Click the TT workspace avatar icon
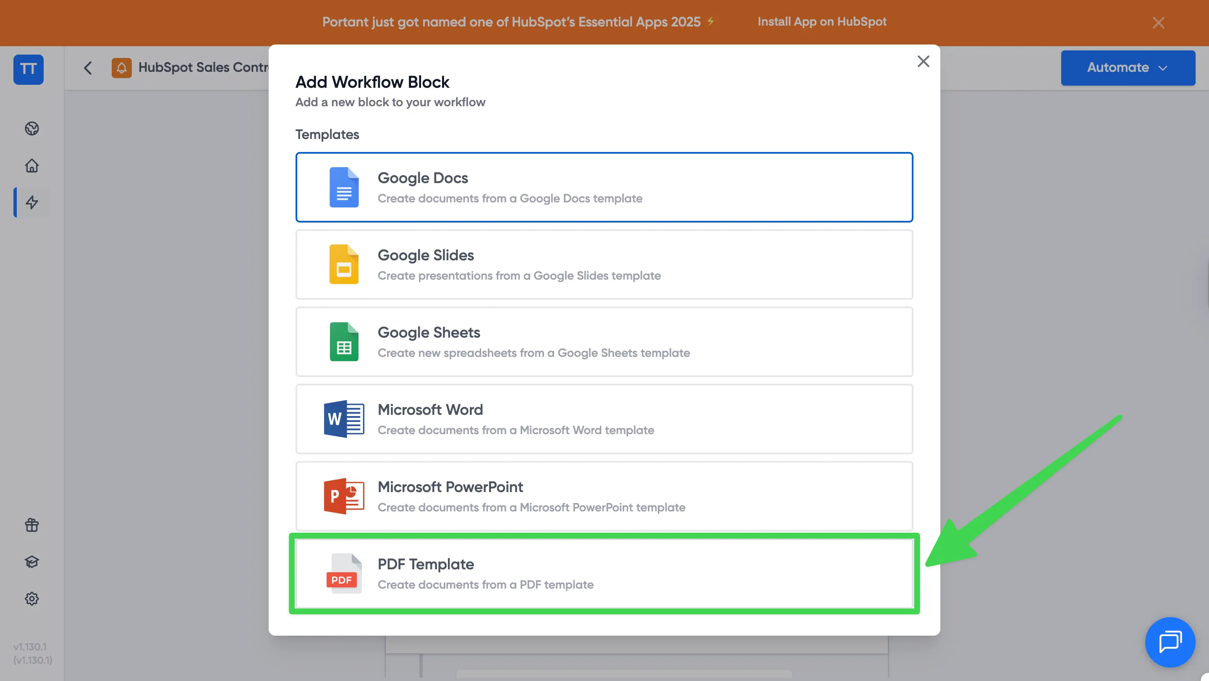 click(28, 69)
